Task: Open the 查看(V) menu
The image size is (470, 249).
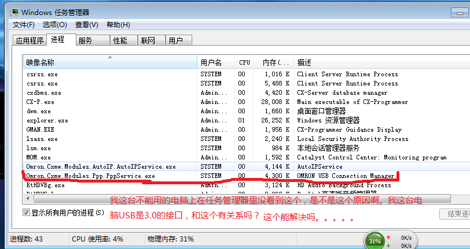Action: click(x=86, y=25)
